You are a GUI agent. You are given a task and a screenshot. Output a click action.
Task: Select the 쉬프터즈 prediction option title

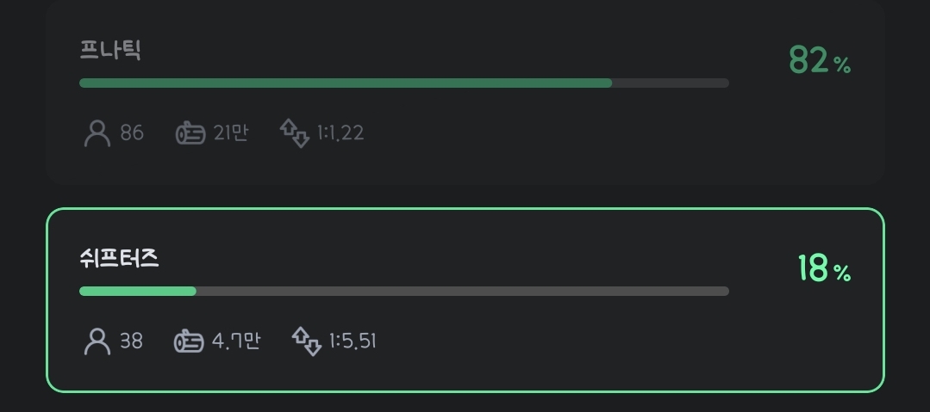(119, 259)
